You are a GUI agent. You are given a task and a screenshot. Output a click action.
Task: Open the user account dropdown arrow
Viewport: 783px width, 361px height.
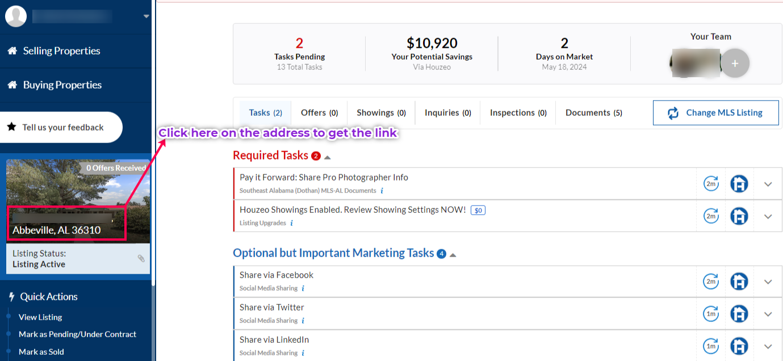[x=146, y=16]
